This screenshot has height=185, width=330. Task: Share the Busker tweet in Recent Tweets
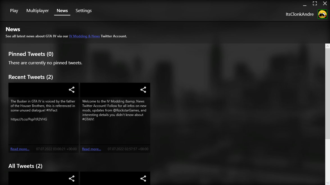[72, 90]
